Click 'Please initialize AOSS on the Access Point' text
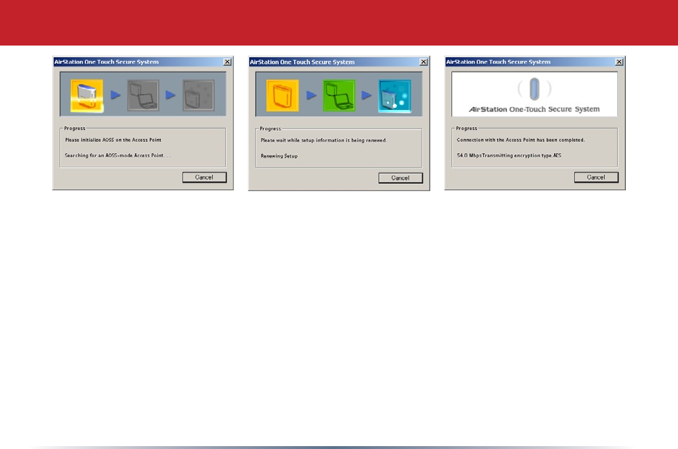678x449 pixels. point(113,140)
